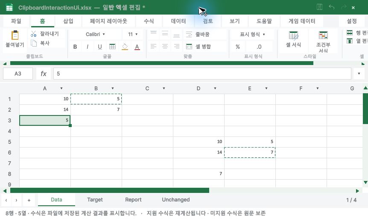Image resolution: width=368 pixels, height=219 pixels.
Task: Click the undo arrow
Action: click(x=331, y=7)
